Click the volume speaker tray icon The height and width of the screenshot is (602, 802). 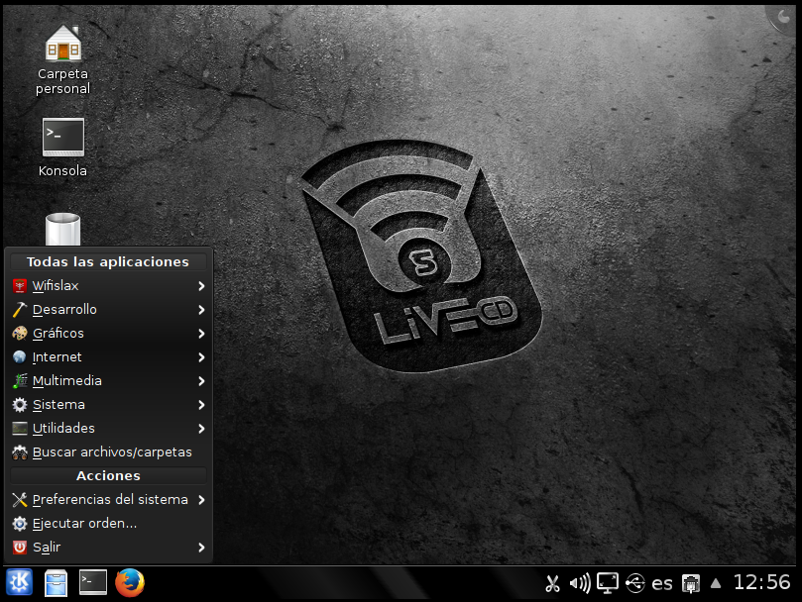click(580, 583)
